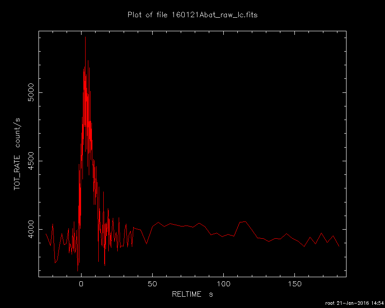Click the timestamp "root 21-Jan-2016 14:54"

click(355, 303)
